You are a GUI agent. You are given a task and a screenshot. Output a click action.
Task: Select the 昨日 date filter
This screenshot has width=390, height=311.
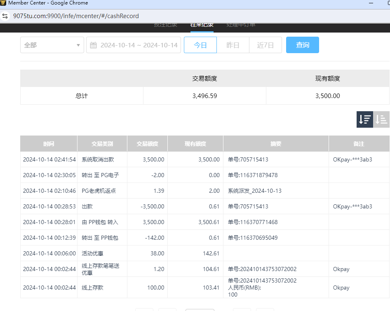click(x=233, y=45)
